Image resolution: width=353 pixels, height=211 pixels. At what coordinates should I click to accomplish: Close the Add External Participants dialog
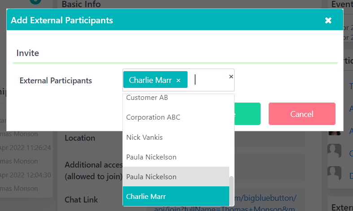coord(328,21)
